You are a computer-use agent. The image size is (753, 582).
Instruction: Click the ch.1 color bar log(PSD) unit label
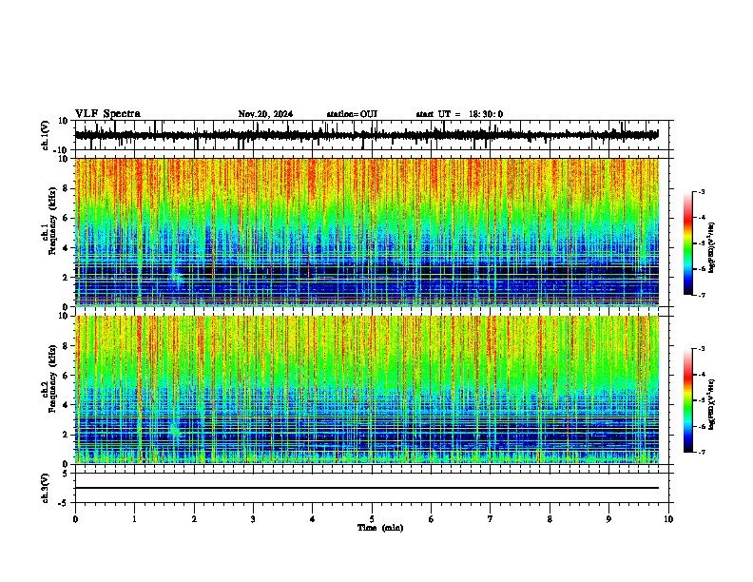(x=712, y=248)
